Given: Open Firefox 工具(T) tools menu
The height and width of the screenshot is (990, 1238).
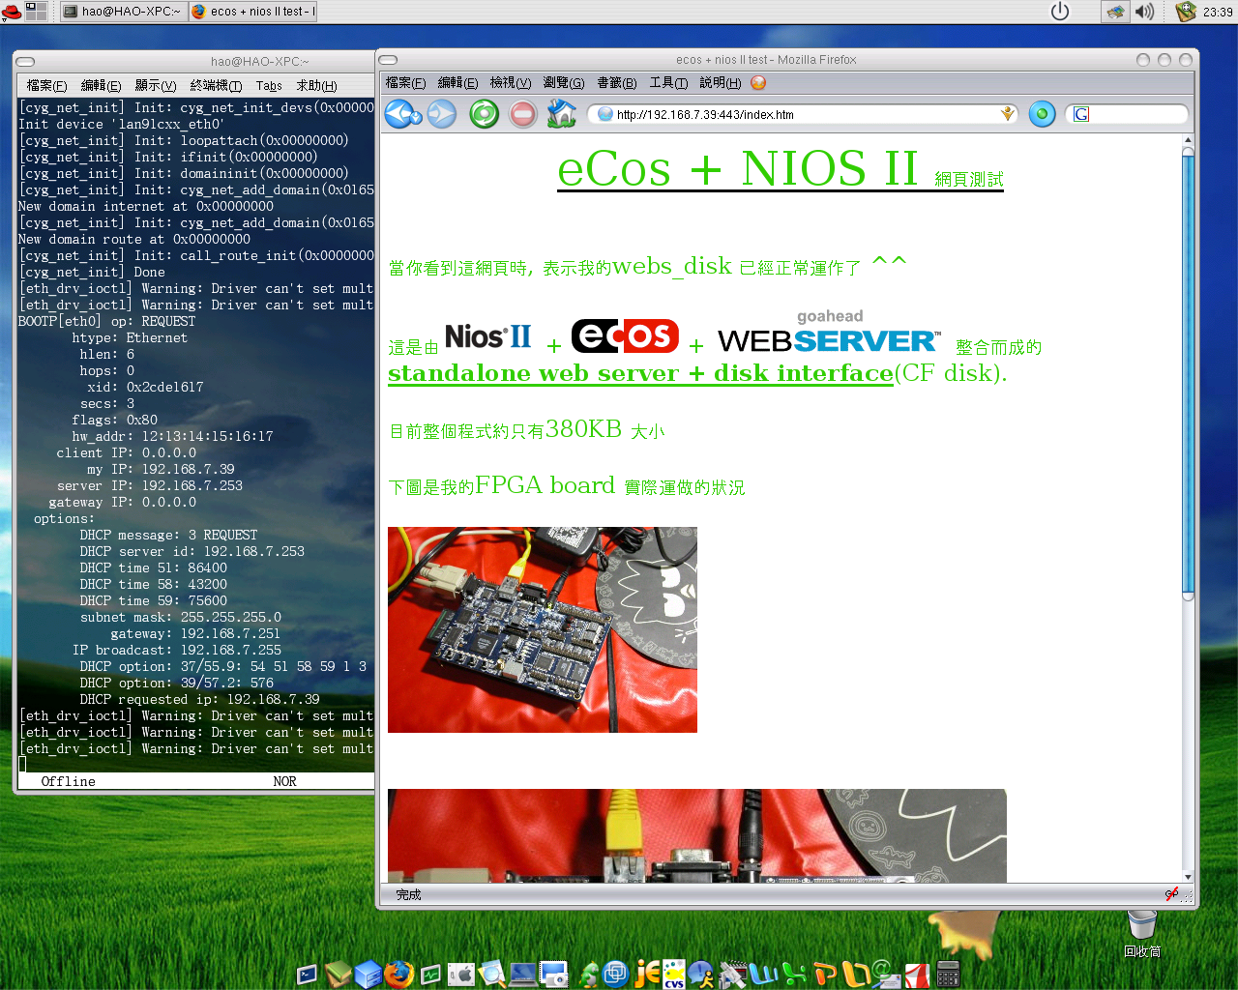Looking at the screenshot, I should pyautogui.click(x=668, y=83).
